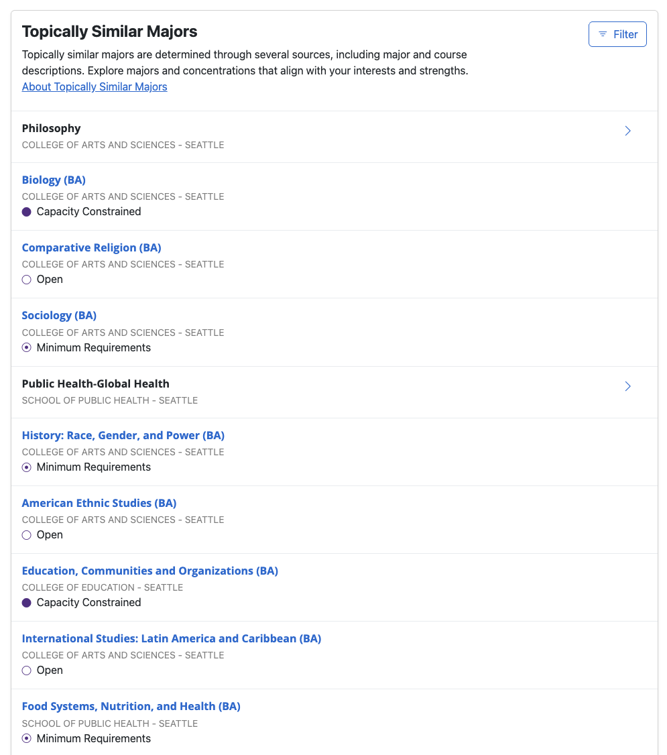Open the Biology (BA) major page
This screenshot has width=667, height=755.
click(x=54, y=180)
